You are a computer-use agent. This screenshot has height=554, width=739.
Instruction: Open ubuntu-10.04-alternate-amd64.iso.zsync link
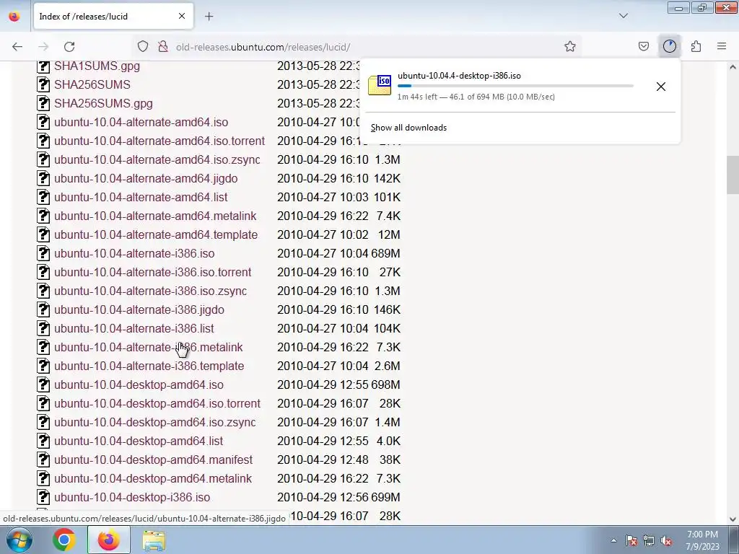tap(157, 159)
